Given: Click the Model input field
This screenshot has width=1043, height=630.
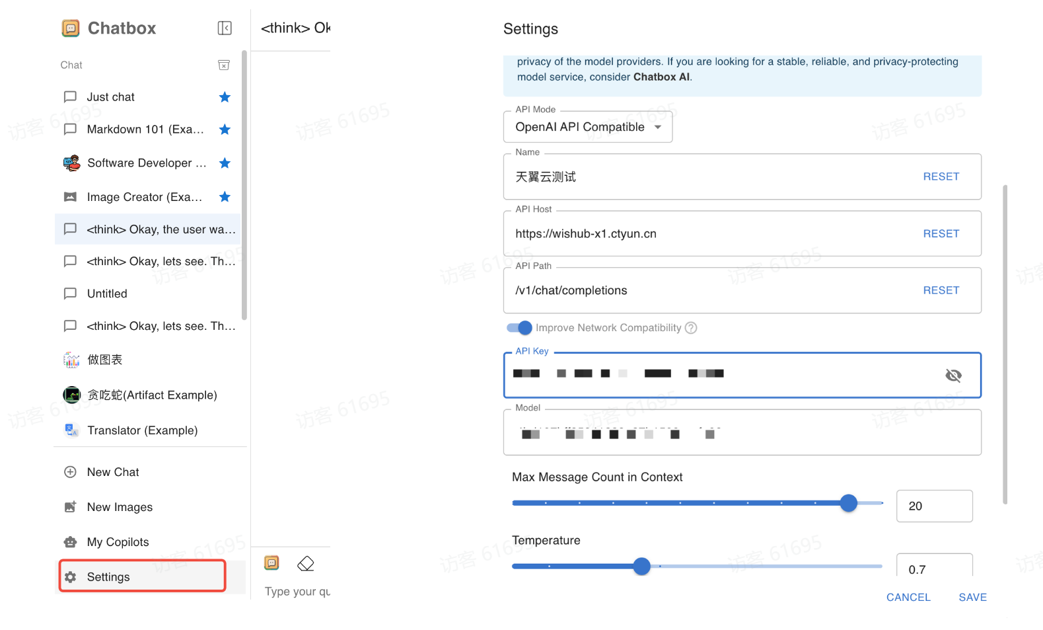Looking at the screenshot, I should [x=742, y=433].
